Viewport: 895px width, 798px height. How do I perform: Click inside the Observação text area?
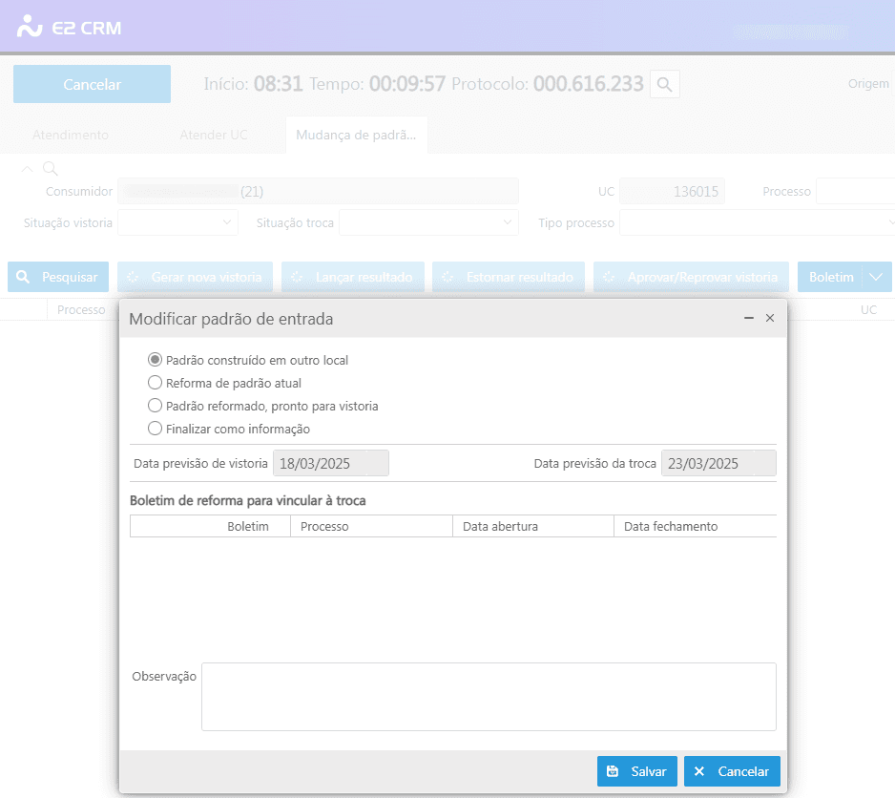[489, 697]
